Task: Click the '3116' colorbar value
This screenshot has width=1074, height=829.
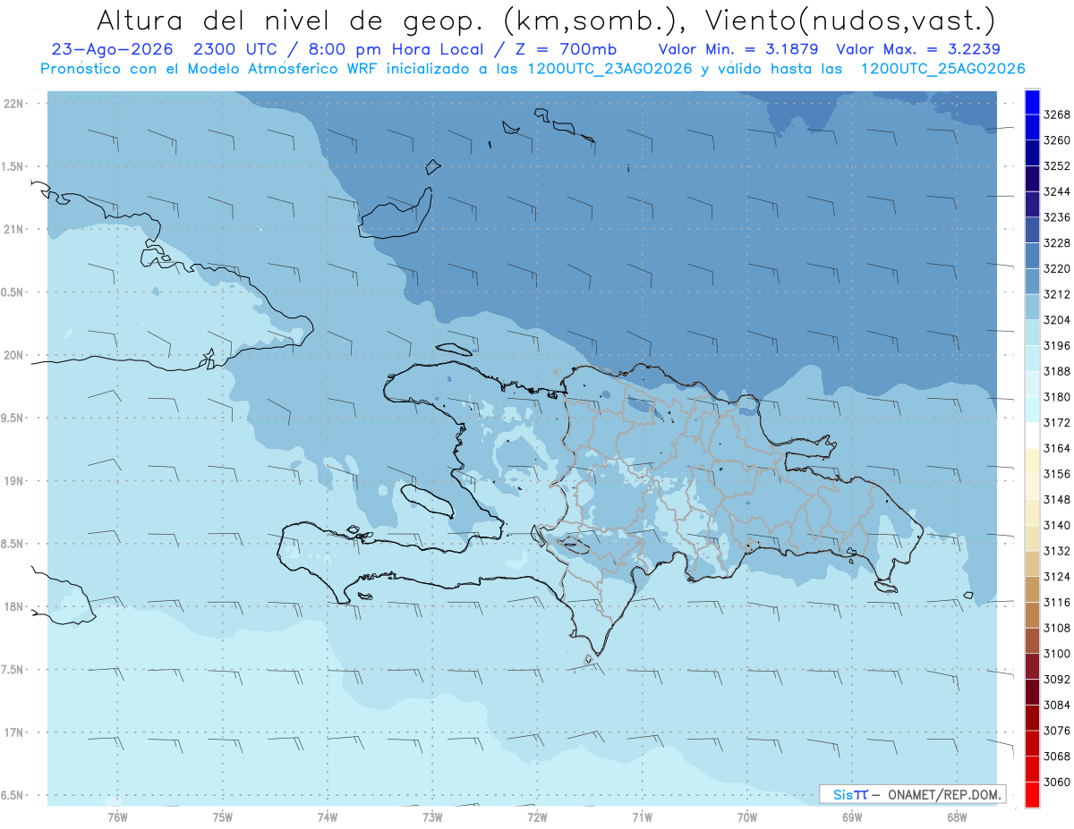Action: click(1057, 602)
